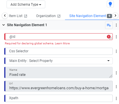
Task: Open Main Entity Select Property dropdown
Action: 59,61
